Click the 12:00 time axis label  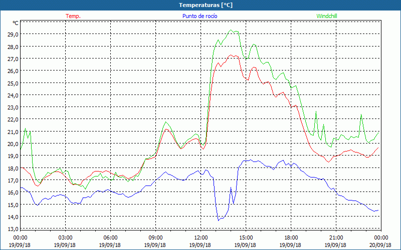pyautogui.click(x=201, y=238)
